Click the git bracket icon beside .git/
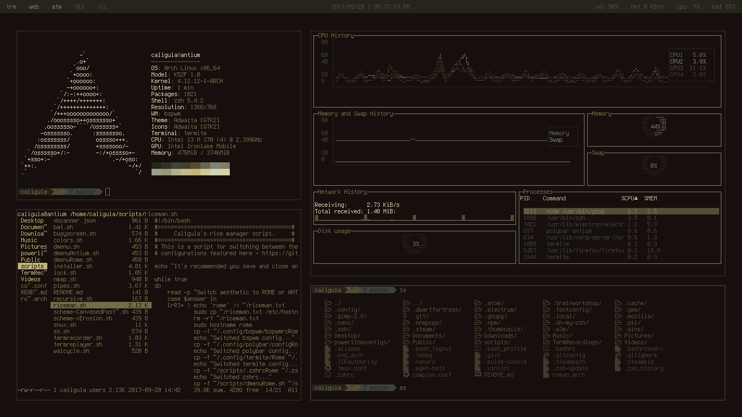This screenshot has width=742, height=417. pyautogui.click(x=405, y=316)
